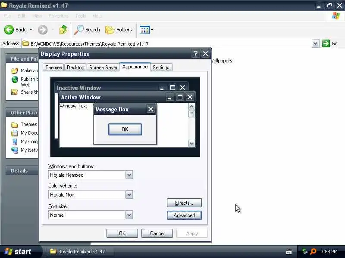Expand the Color scheme dropdown
This screenshot has height=258, width=345.
click(x=129, y=195)
